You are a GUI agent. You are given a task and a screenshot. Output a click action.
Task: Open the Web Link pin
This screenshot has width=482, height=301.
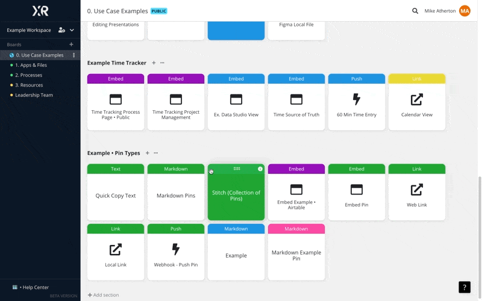(x=417, y=192)
